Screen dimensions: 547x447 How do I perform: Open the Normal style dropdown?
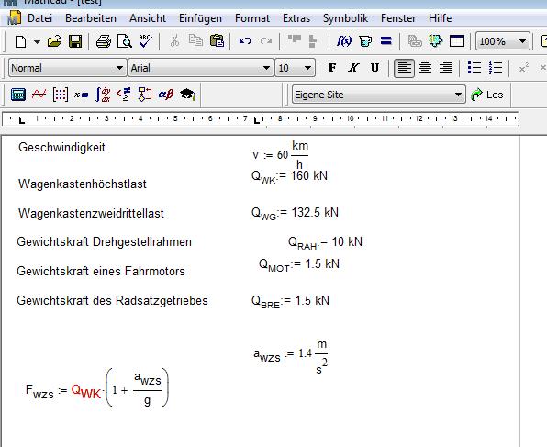coord(67,68)
